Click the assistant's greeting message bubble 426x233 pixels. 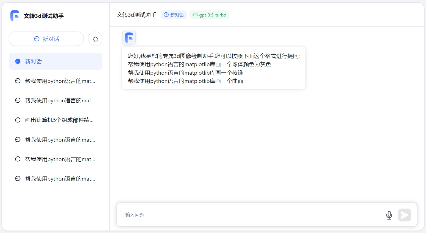coord(214,68)
